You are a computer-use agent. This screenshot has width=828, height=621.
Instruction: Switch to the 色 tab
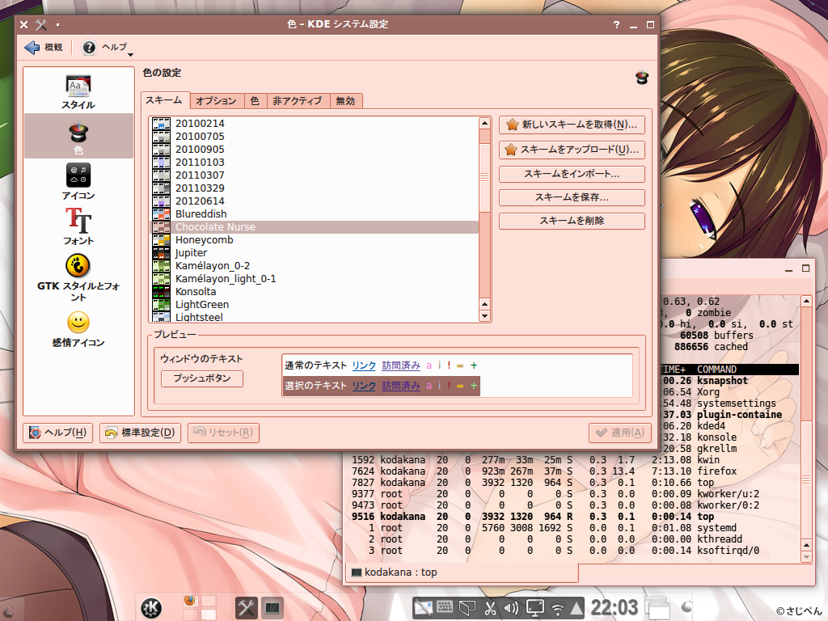click(x=255, y=101)
